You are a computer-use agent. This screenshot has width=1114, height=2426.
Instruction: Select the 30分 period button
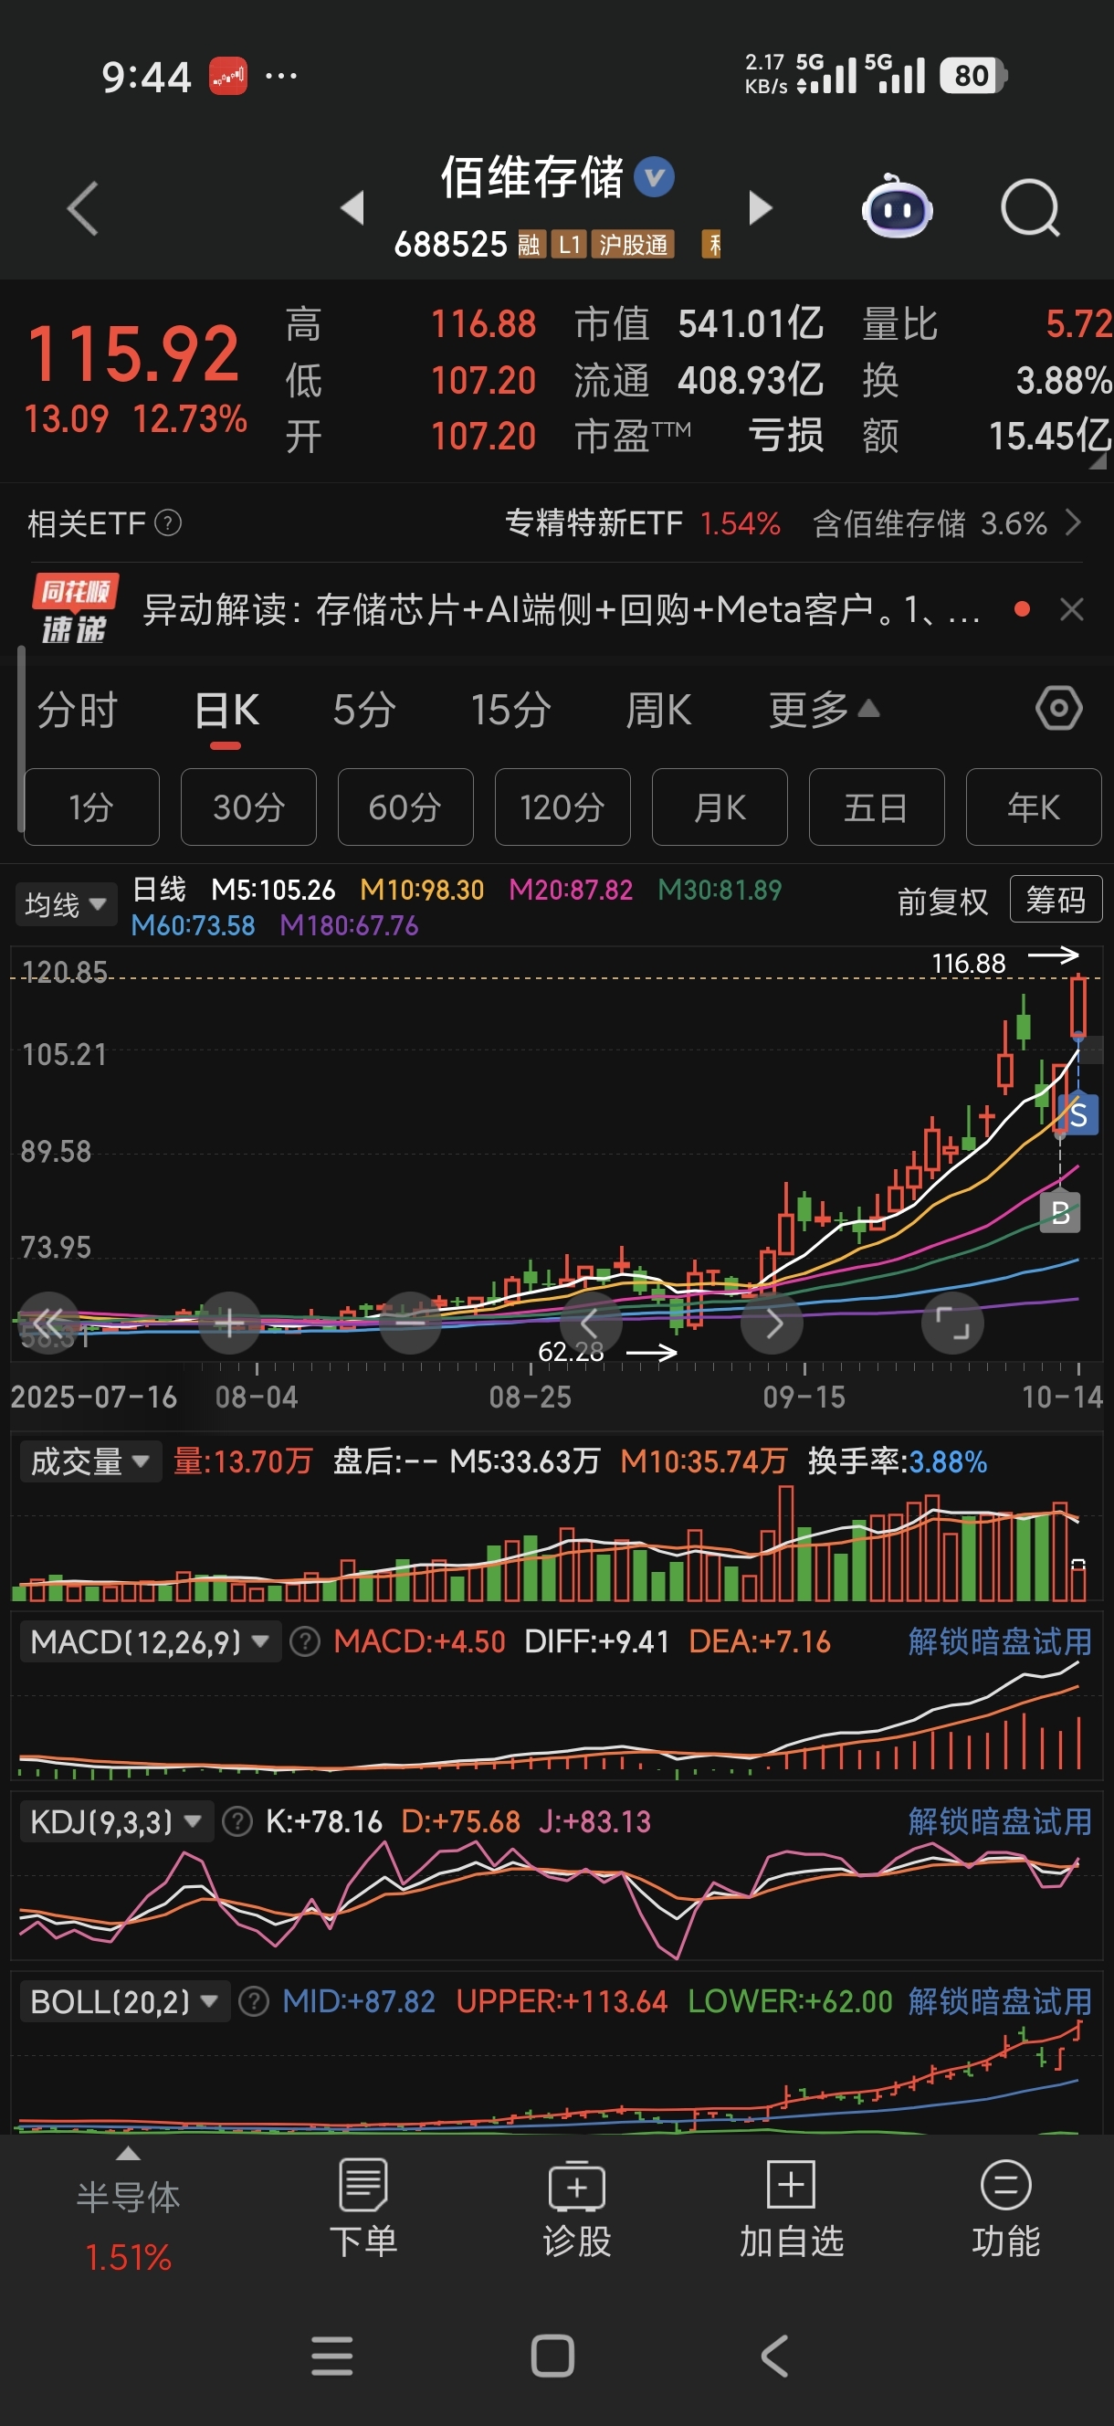[x=248, y=807]
